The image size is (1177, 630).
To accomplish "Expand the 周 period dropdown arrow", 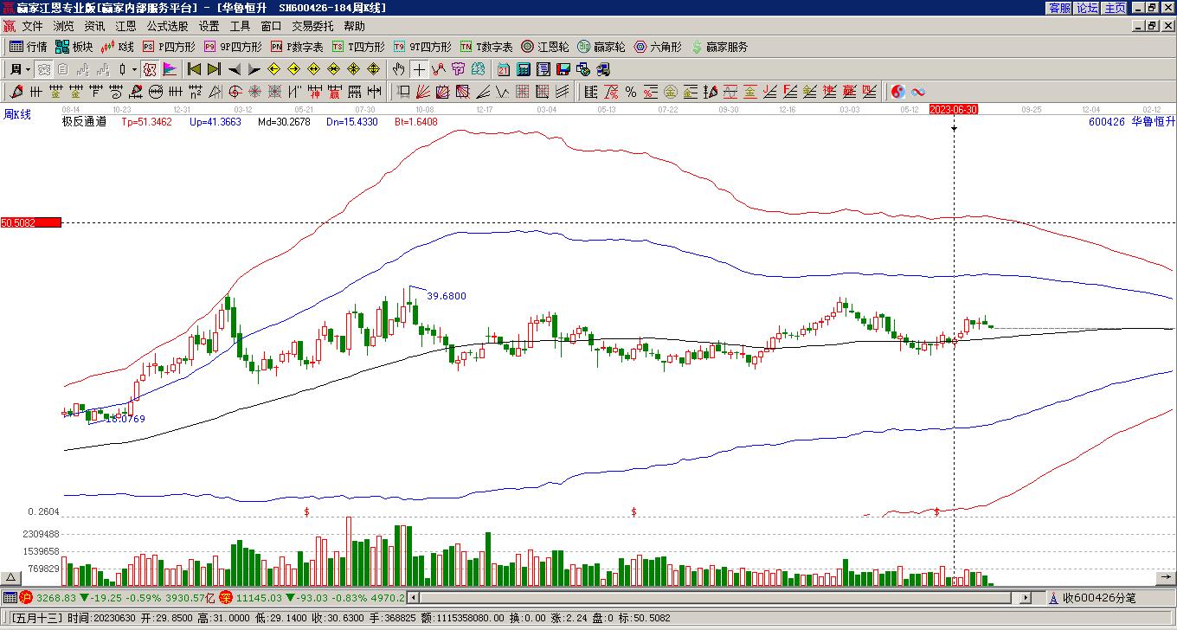I will pyautogui.click(x=28, y=69).
